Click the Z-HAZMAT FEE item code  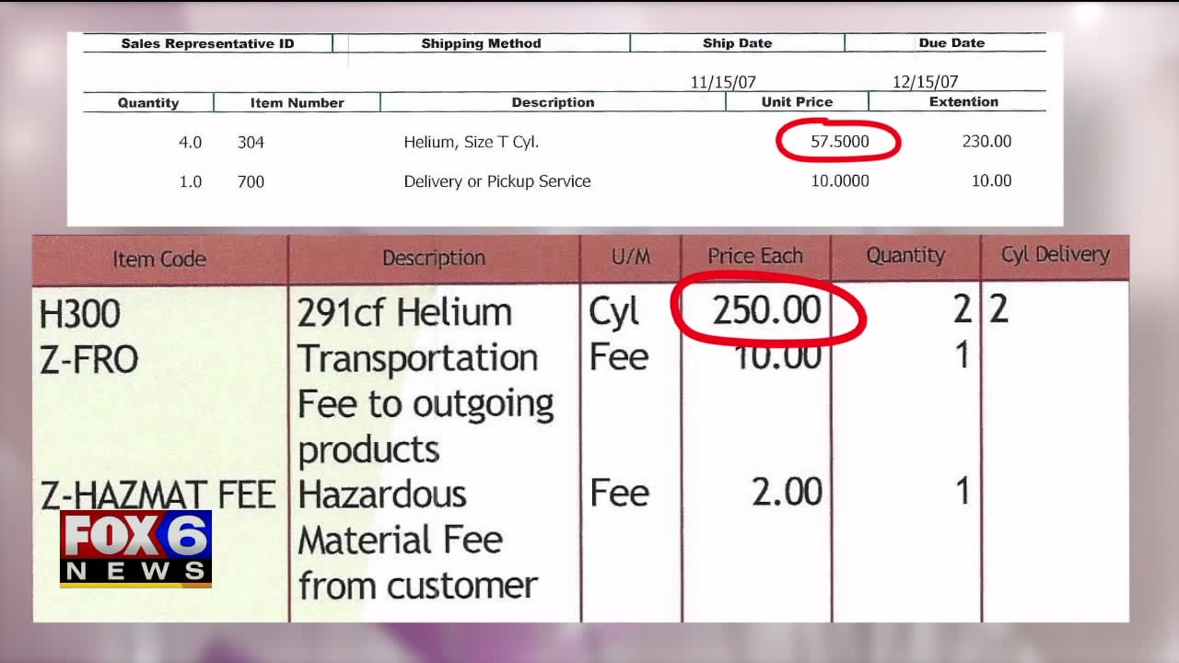coord(158,495)
